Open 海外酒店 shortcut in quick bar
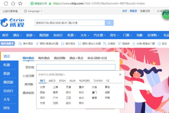Viewport: 169px width, 113px height. 26,44
